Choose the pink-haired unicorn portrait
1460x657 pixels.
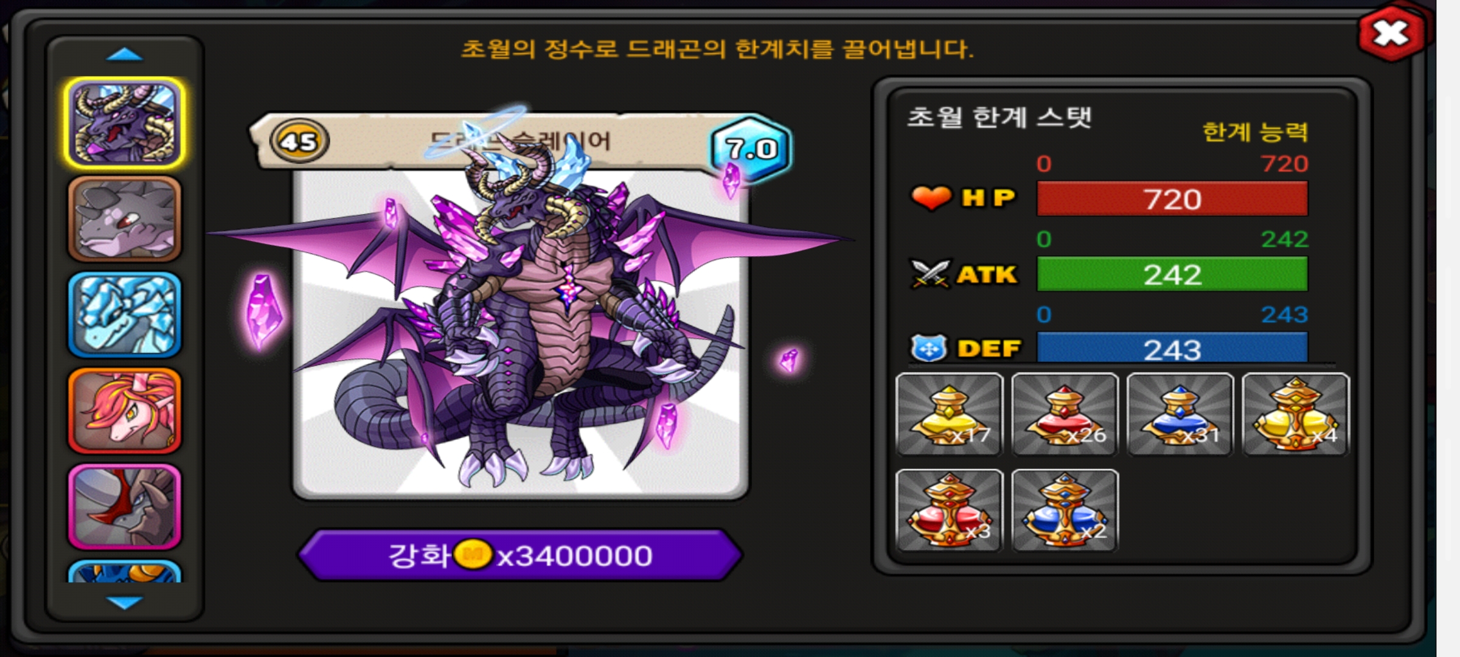point(125,411)
